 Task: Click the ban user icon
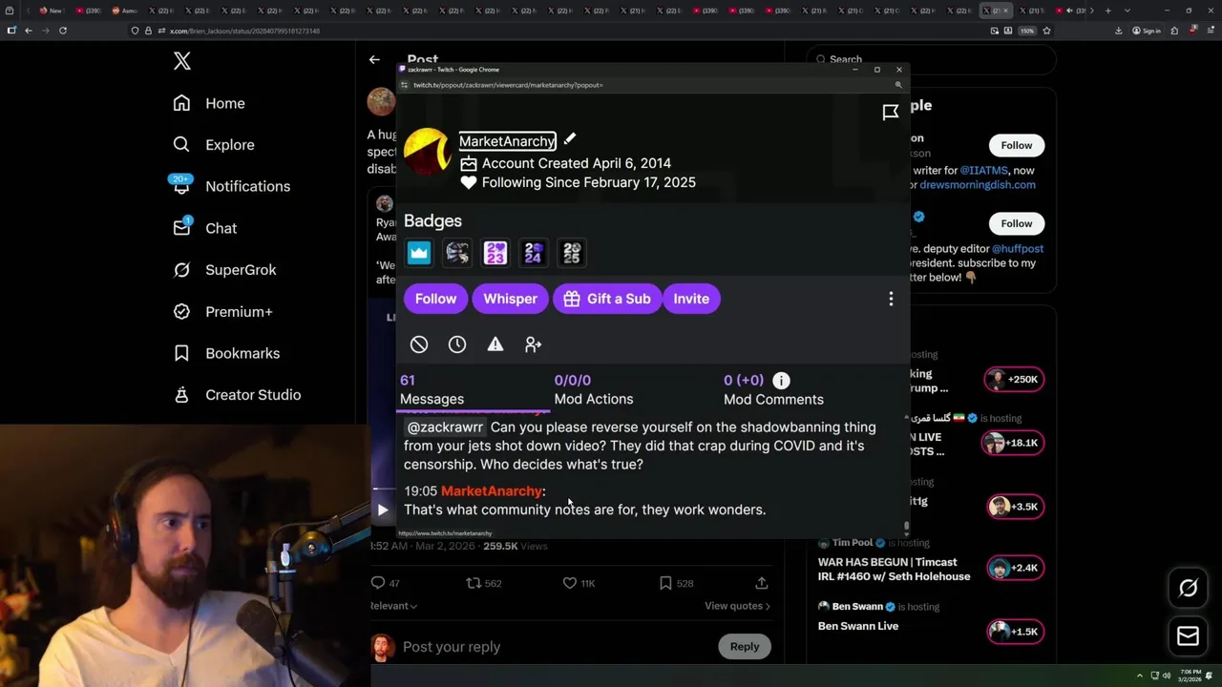tap(419, 344)
